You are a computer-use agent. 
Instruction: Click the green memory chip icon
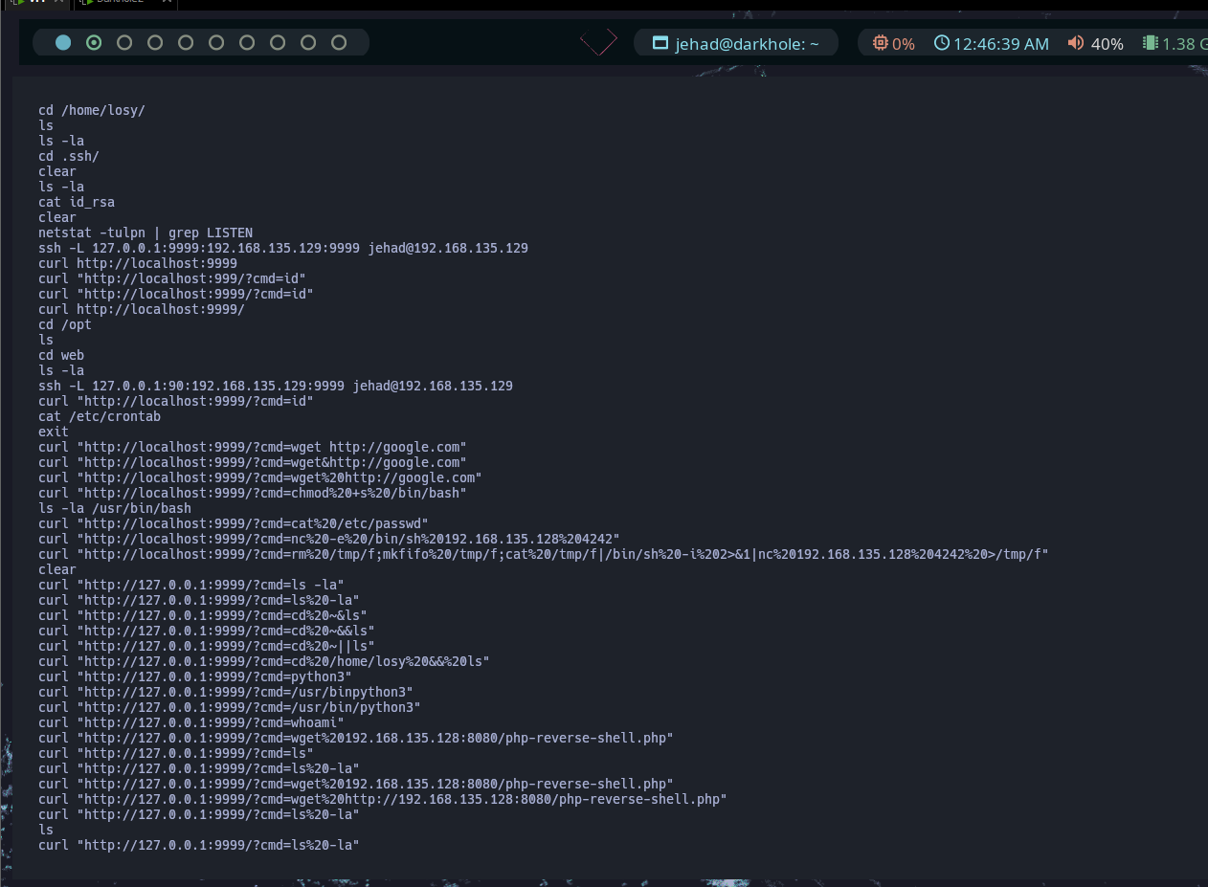click(x=1150, y=43)
